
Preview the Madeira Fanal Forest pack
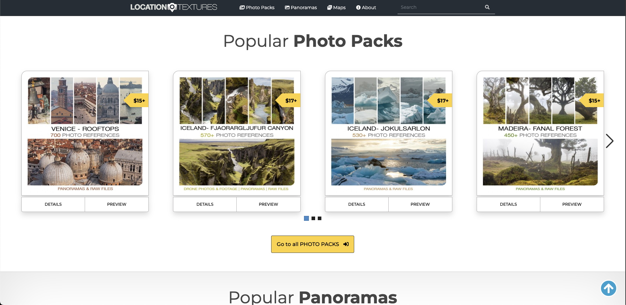(572, 204)
